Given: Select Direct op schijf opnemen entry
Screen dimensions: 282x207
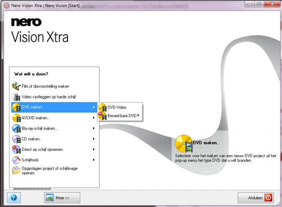Looking at the screenshot, I should point(54,149).
